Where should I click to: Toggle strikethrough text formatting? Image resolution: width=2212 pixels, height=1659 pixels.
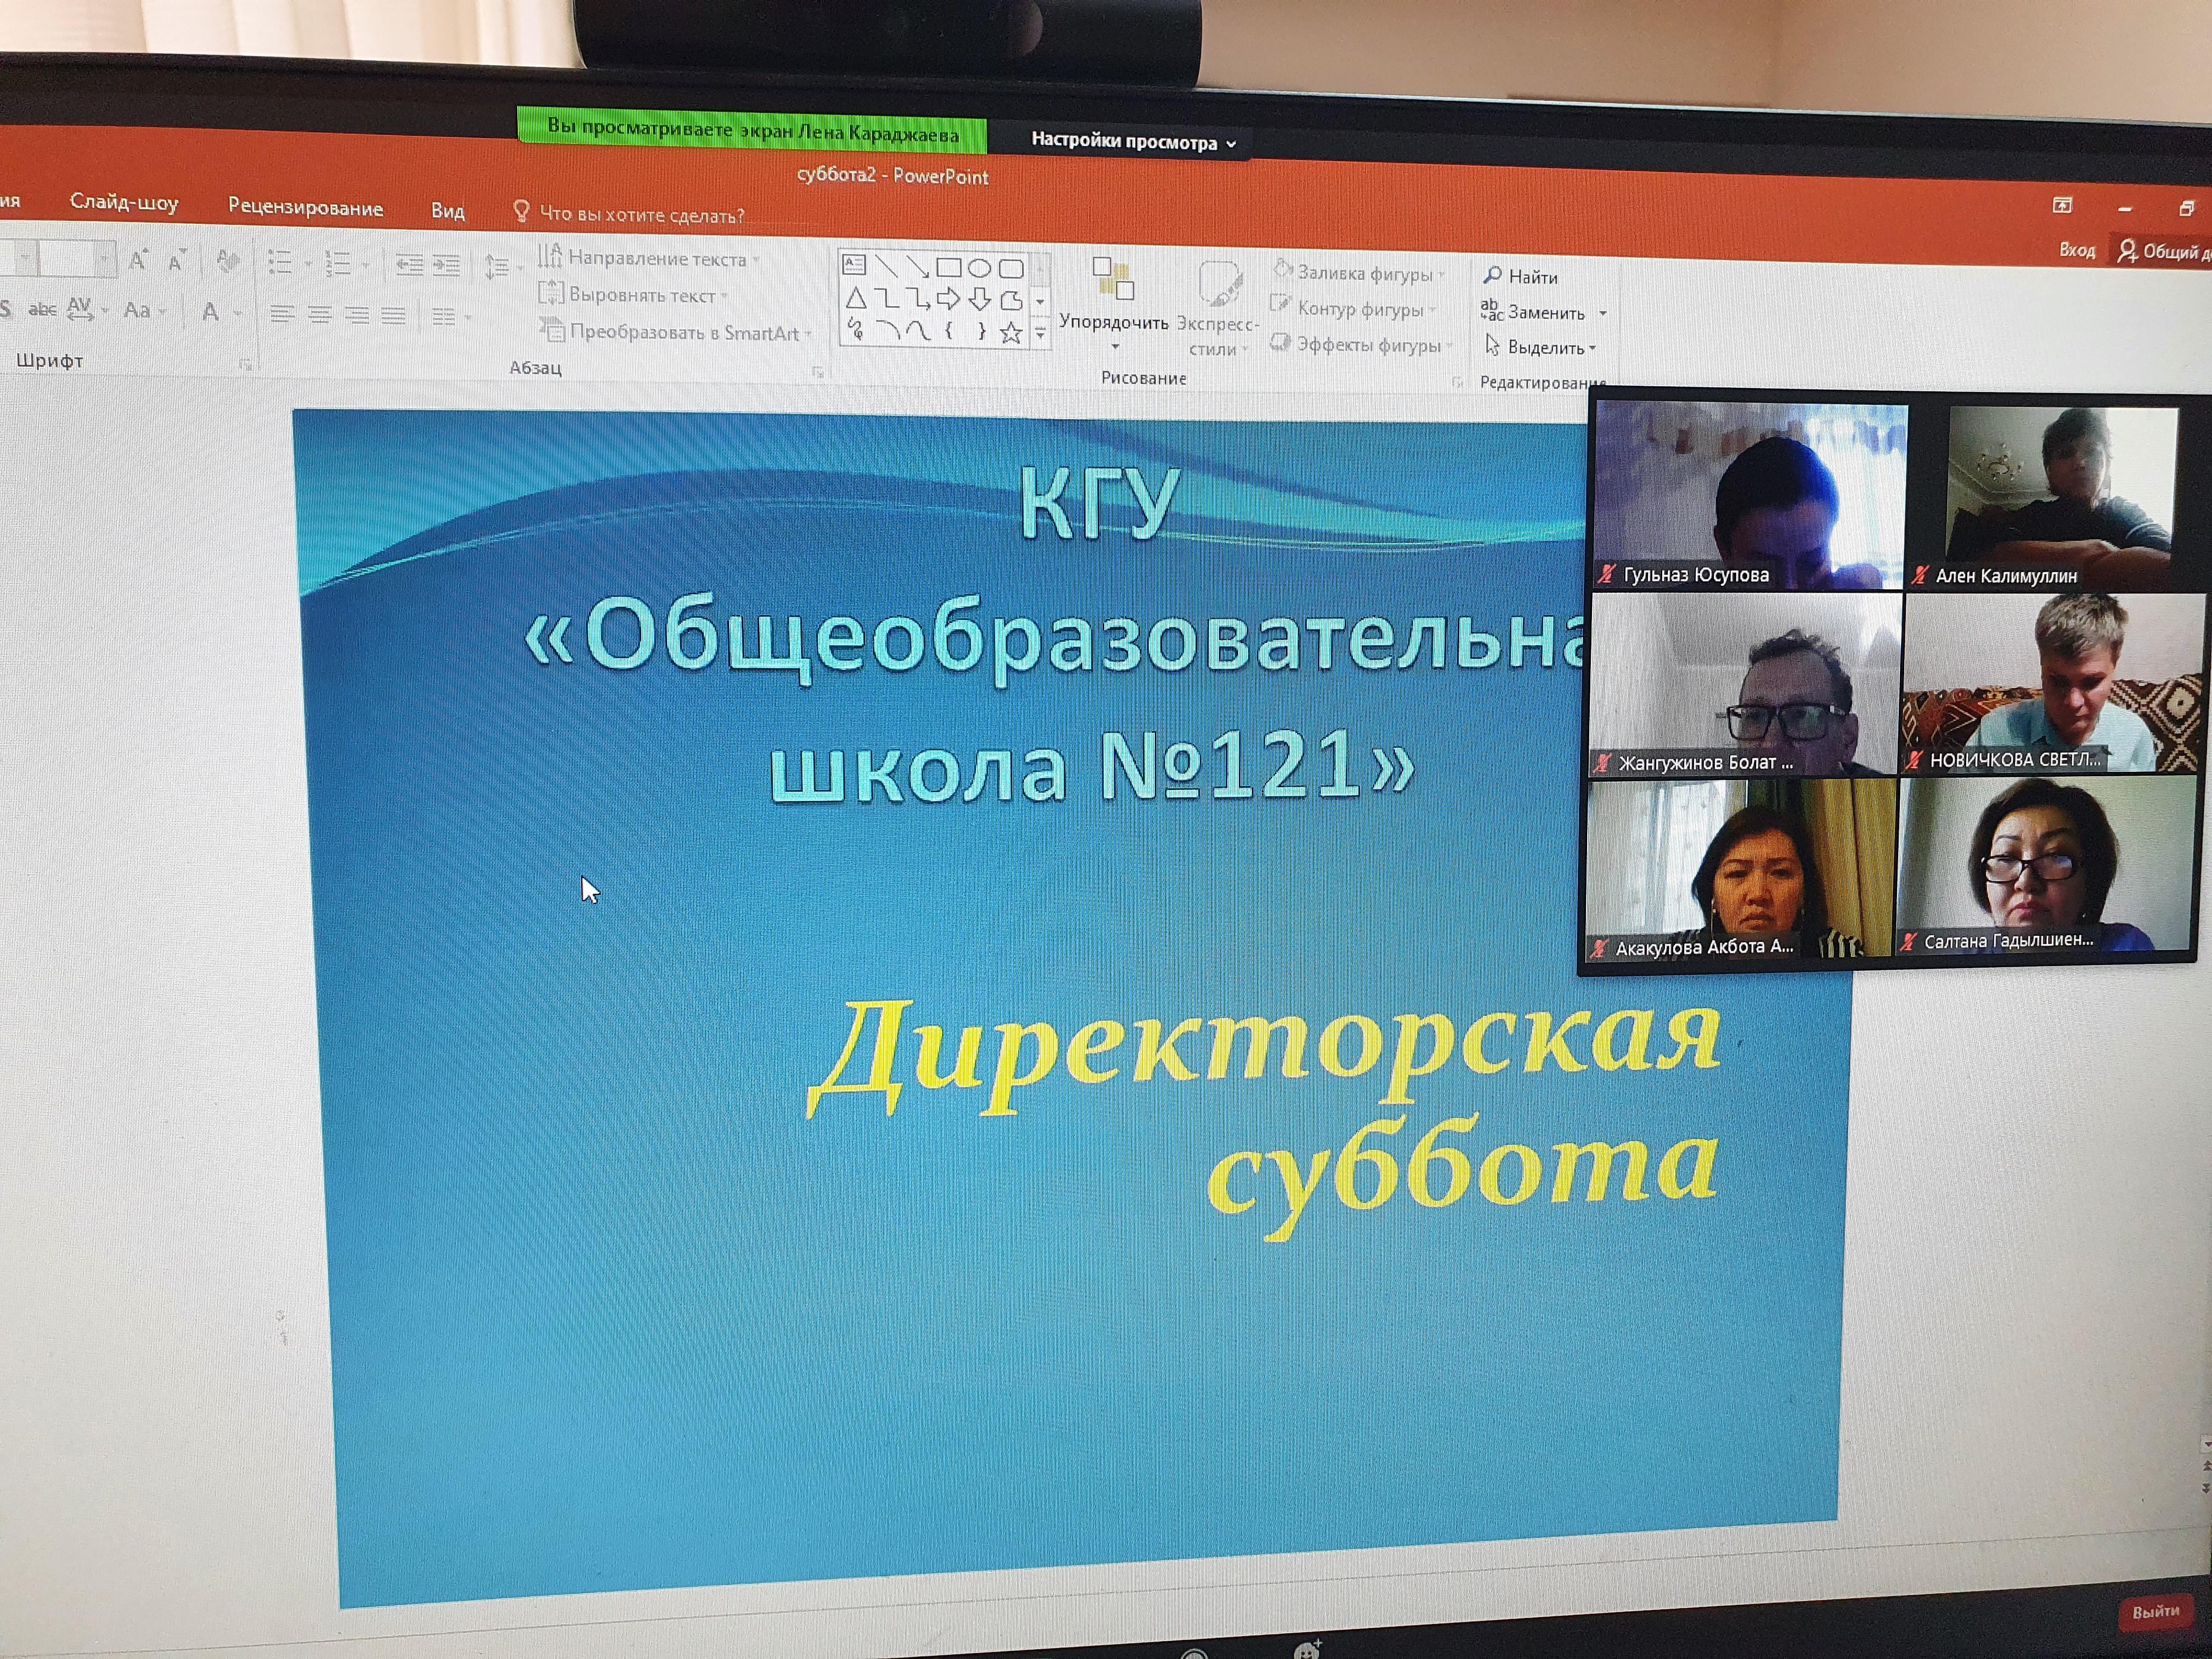tap(42, 310)
